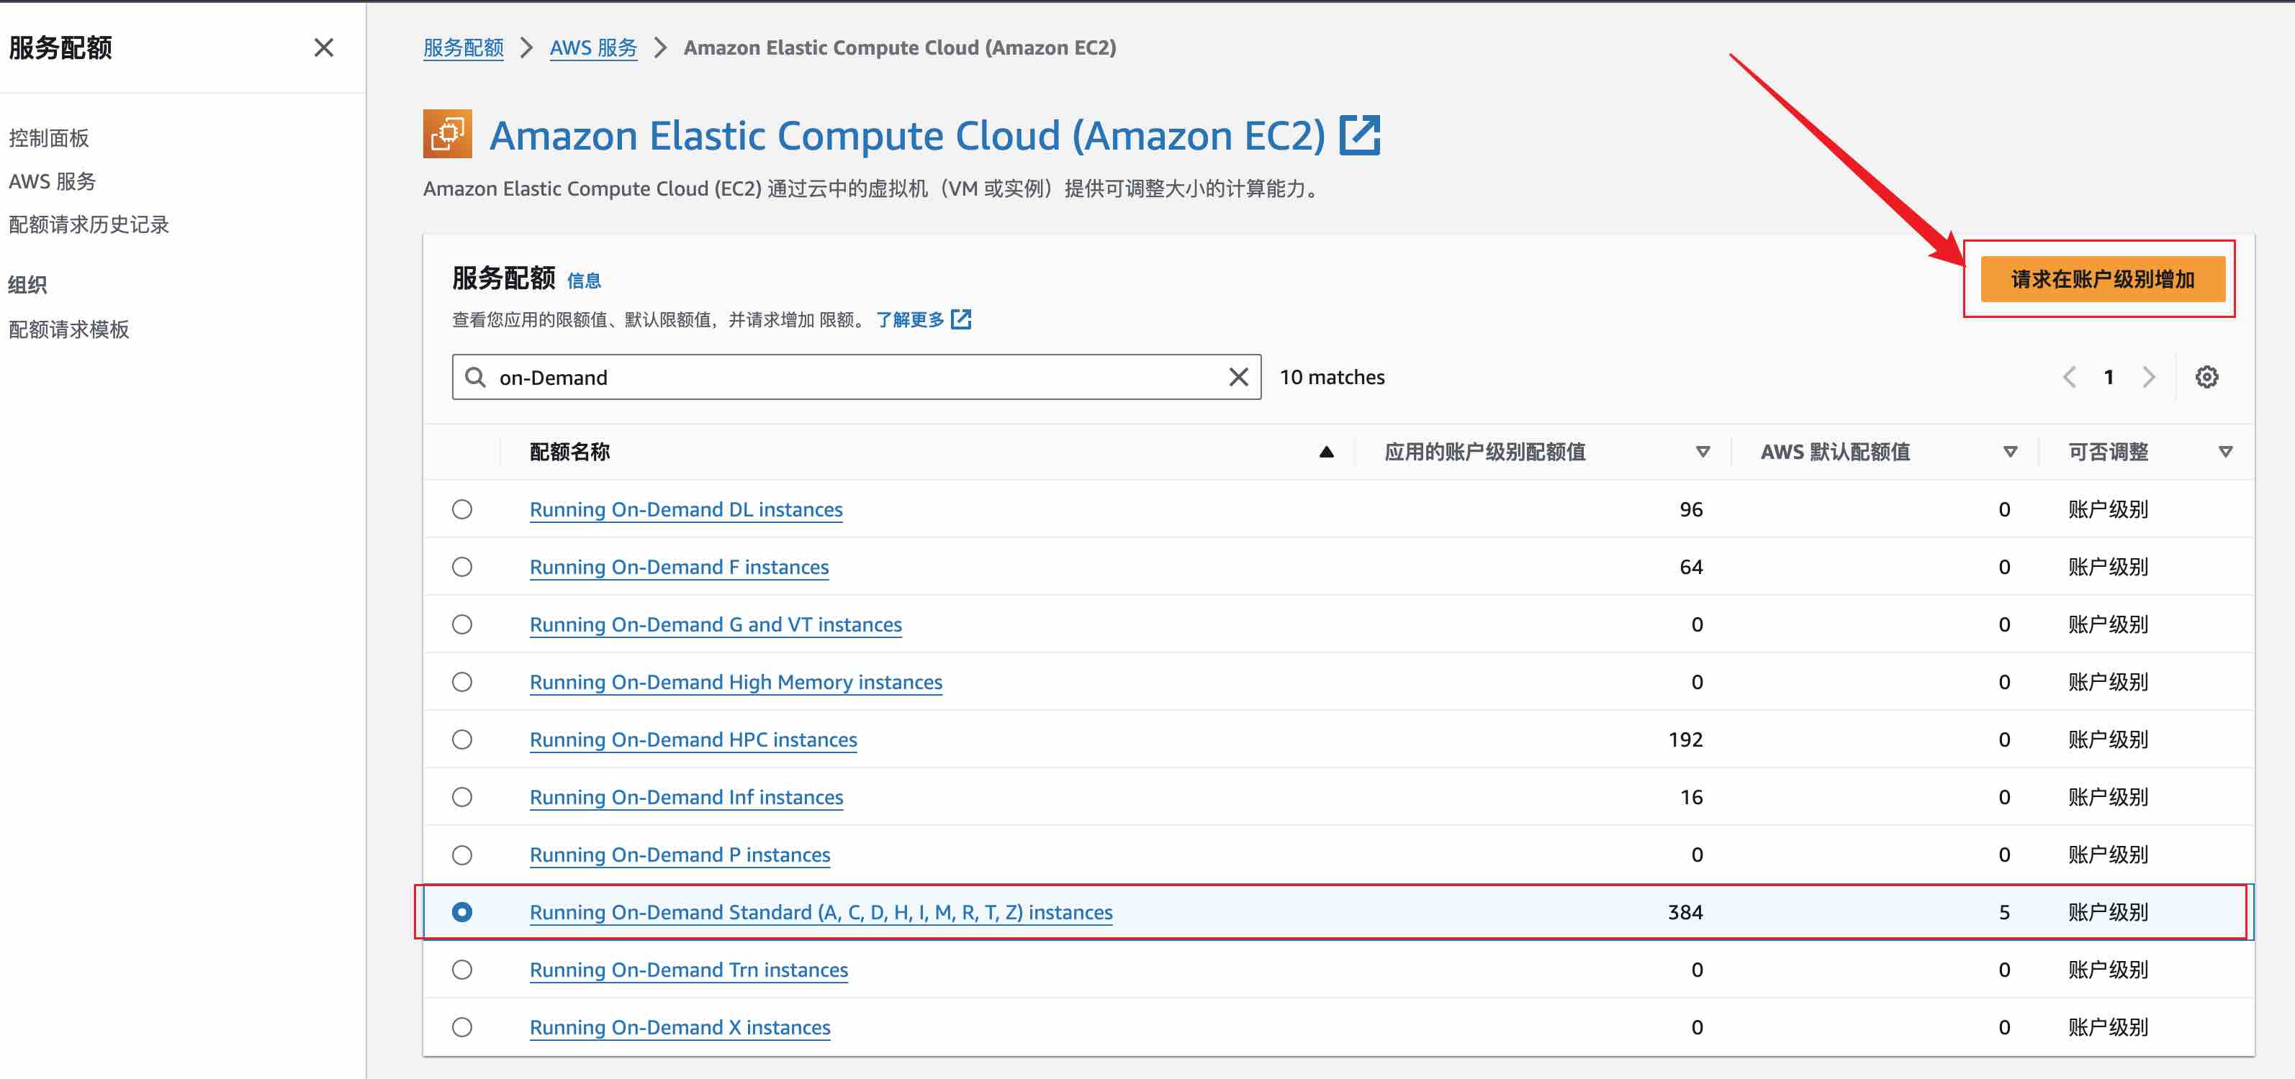The width and height of the screenshot is (2295, 1079).
Task: Open Running On-Demand DL instances link
Action: coord(686,510)
